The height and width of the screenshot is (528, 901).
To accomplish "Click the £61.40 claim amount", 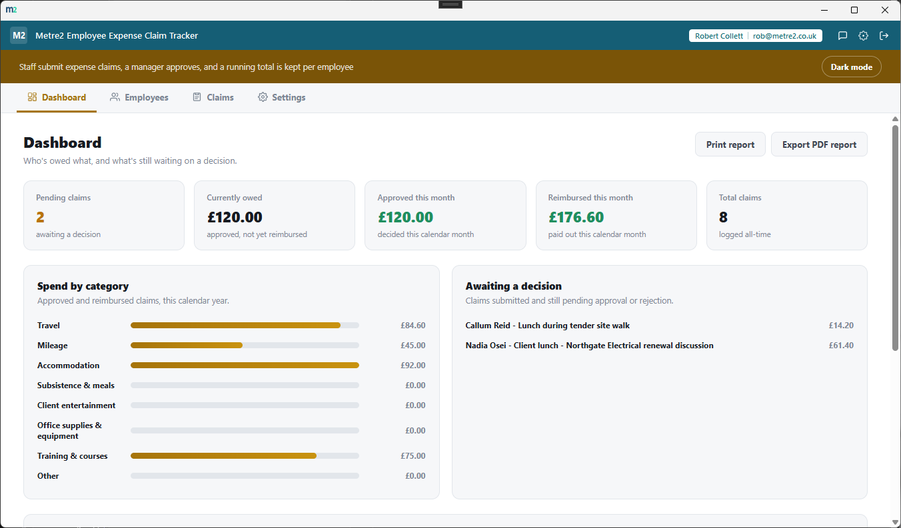I will pos(841,346).
